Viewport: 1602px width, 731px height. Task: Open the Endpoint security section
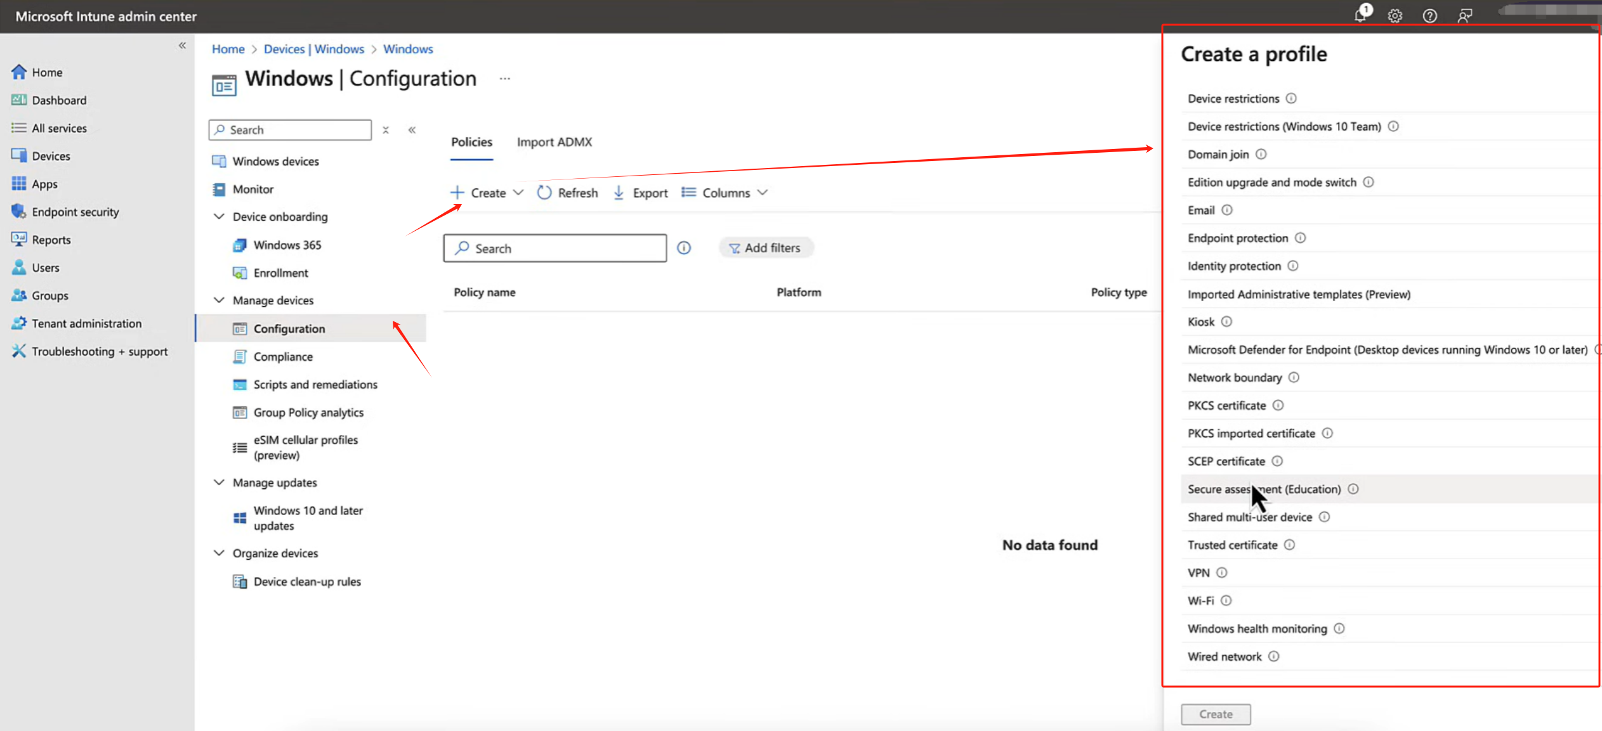[x=76, y=211]
